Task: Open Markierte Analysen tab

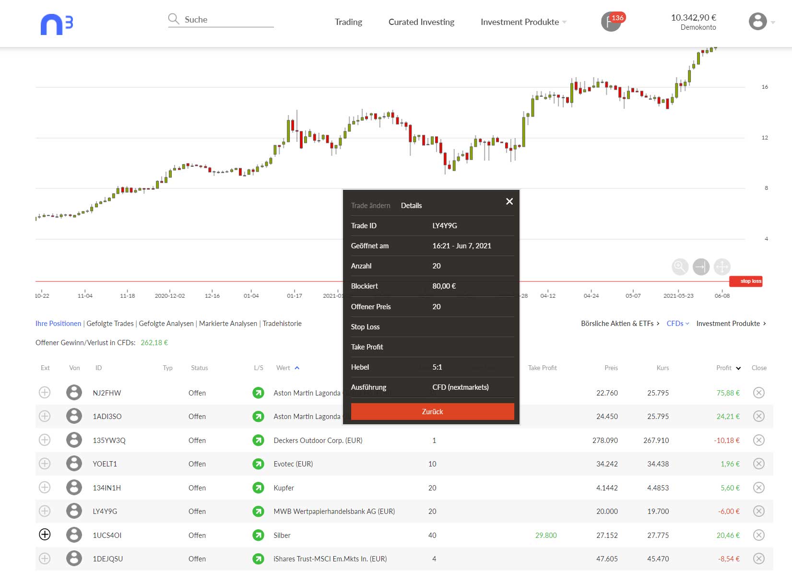Action: tap(228, 324)
